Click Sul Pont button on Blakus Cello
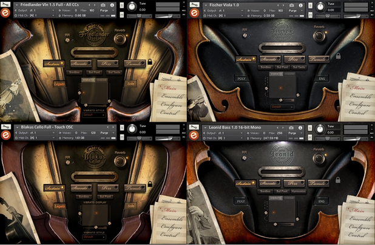375x245 pixels. 105,197
